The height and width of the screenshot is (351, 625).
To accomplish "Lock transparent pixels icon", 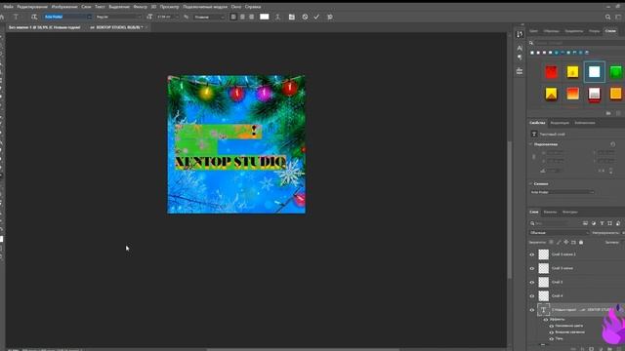I will tap(551, 242).
